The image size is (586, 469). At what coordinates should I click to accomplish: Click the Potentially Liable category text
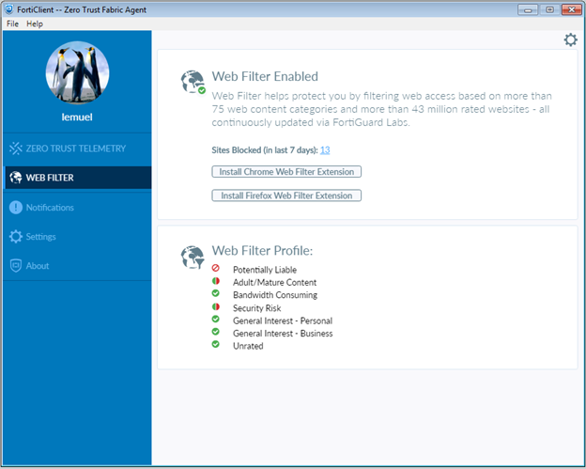(265, 270)
